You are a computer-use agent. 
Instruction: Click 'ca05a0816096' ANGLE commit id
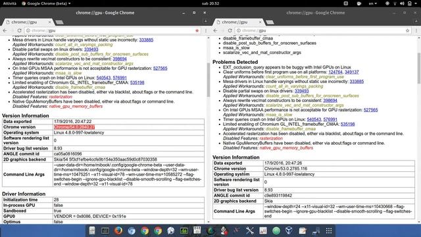[x=68, y=154]
